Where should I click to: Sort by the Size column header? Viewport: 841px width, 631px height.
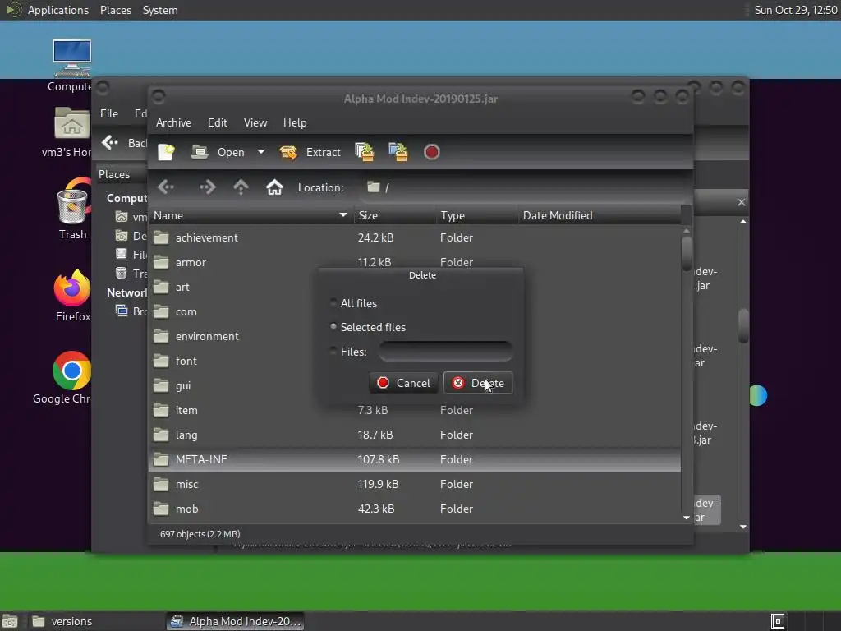[x=395, y=216]
